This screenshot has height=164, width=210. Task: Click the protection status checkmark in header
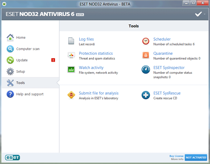click(x=198, y=14)
